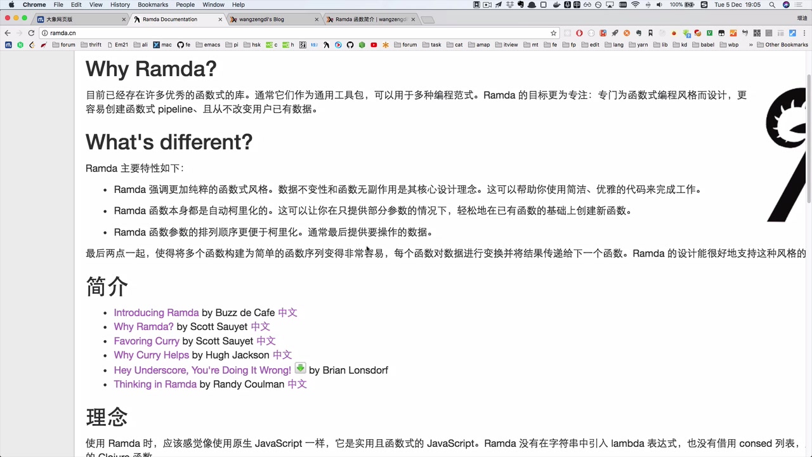Click the Ramda logo image at right
Image resolution: width=812 pixels, height=457 pixels.
[786, 156]
